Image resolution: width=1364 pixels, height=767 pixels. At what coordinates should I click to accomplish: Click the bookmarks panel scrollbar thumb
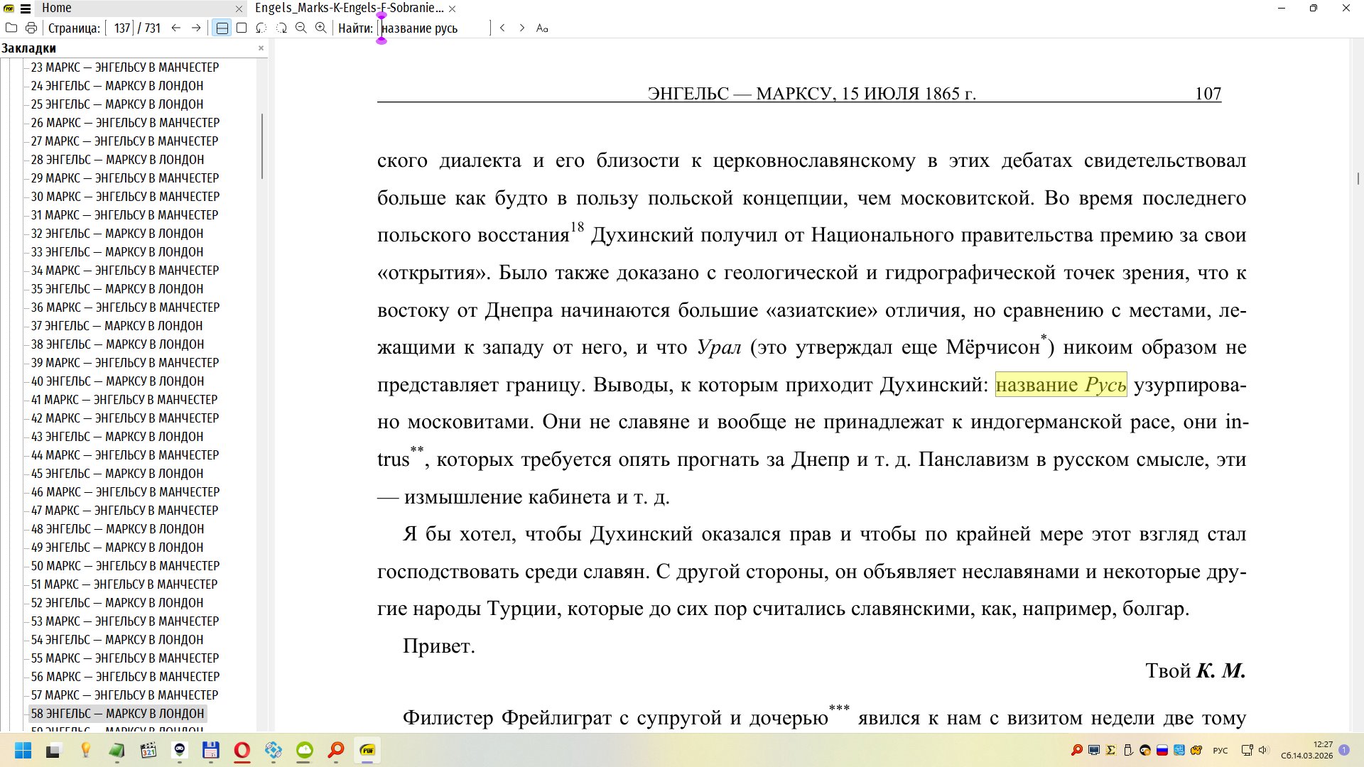click(x=262, y=146)
